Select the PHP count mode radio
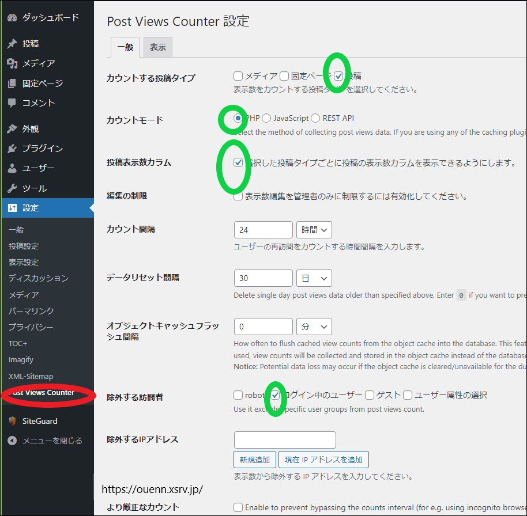527x516 pixels. tap(238, 118)
